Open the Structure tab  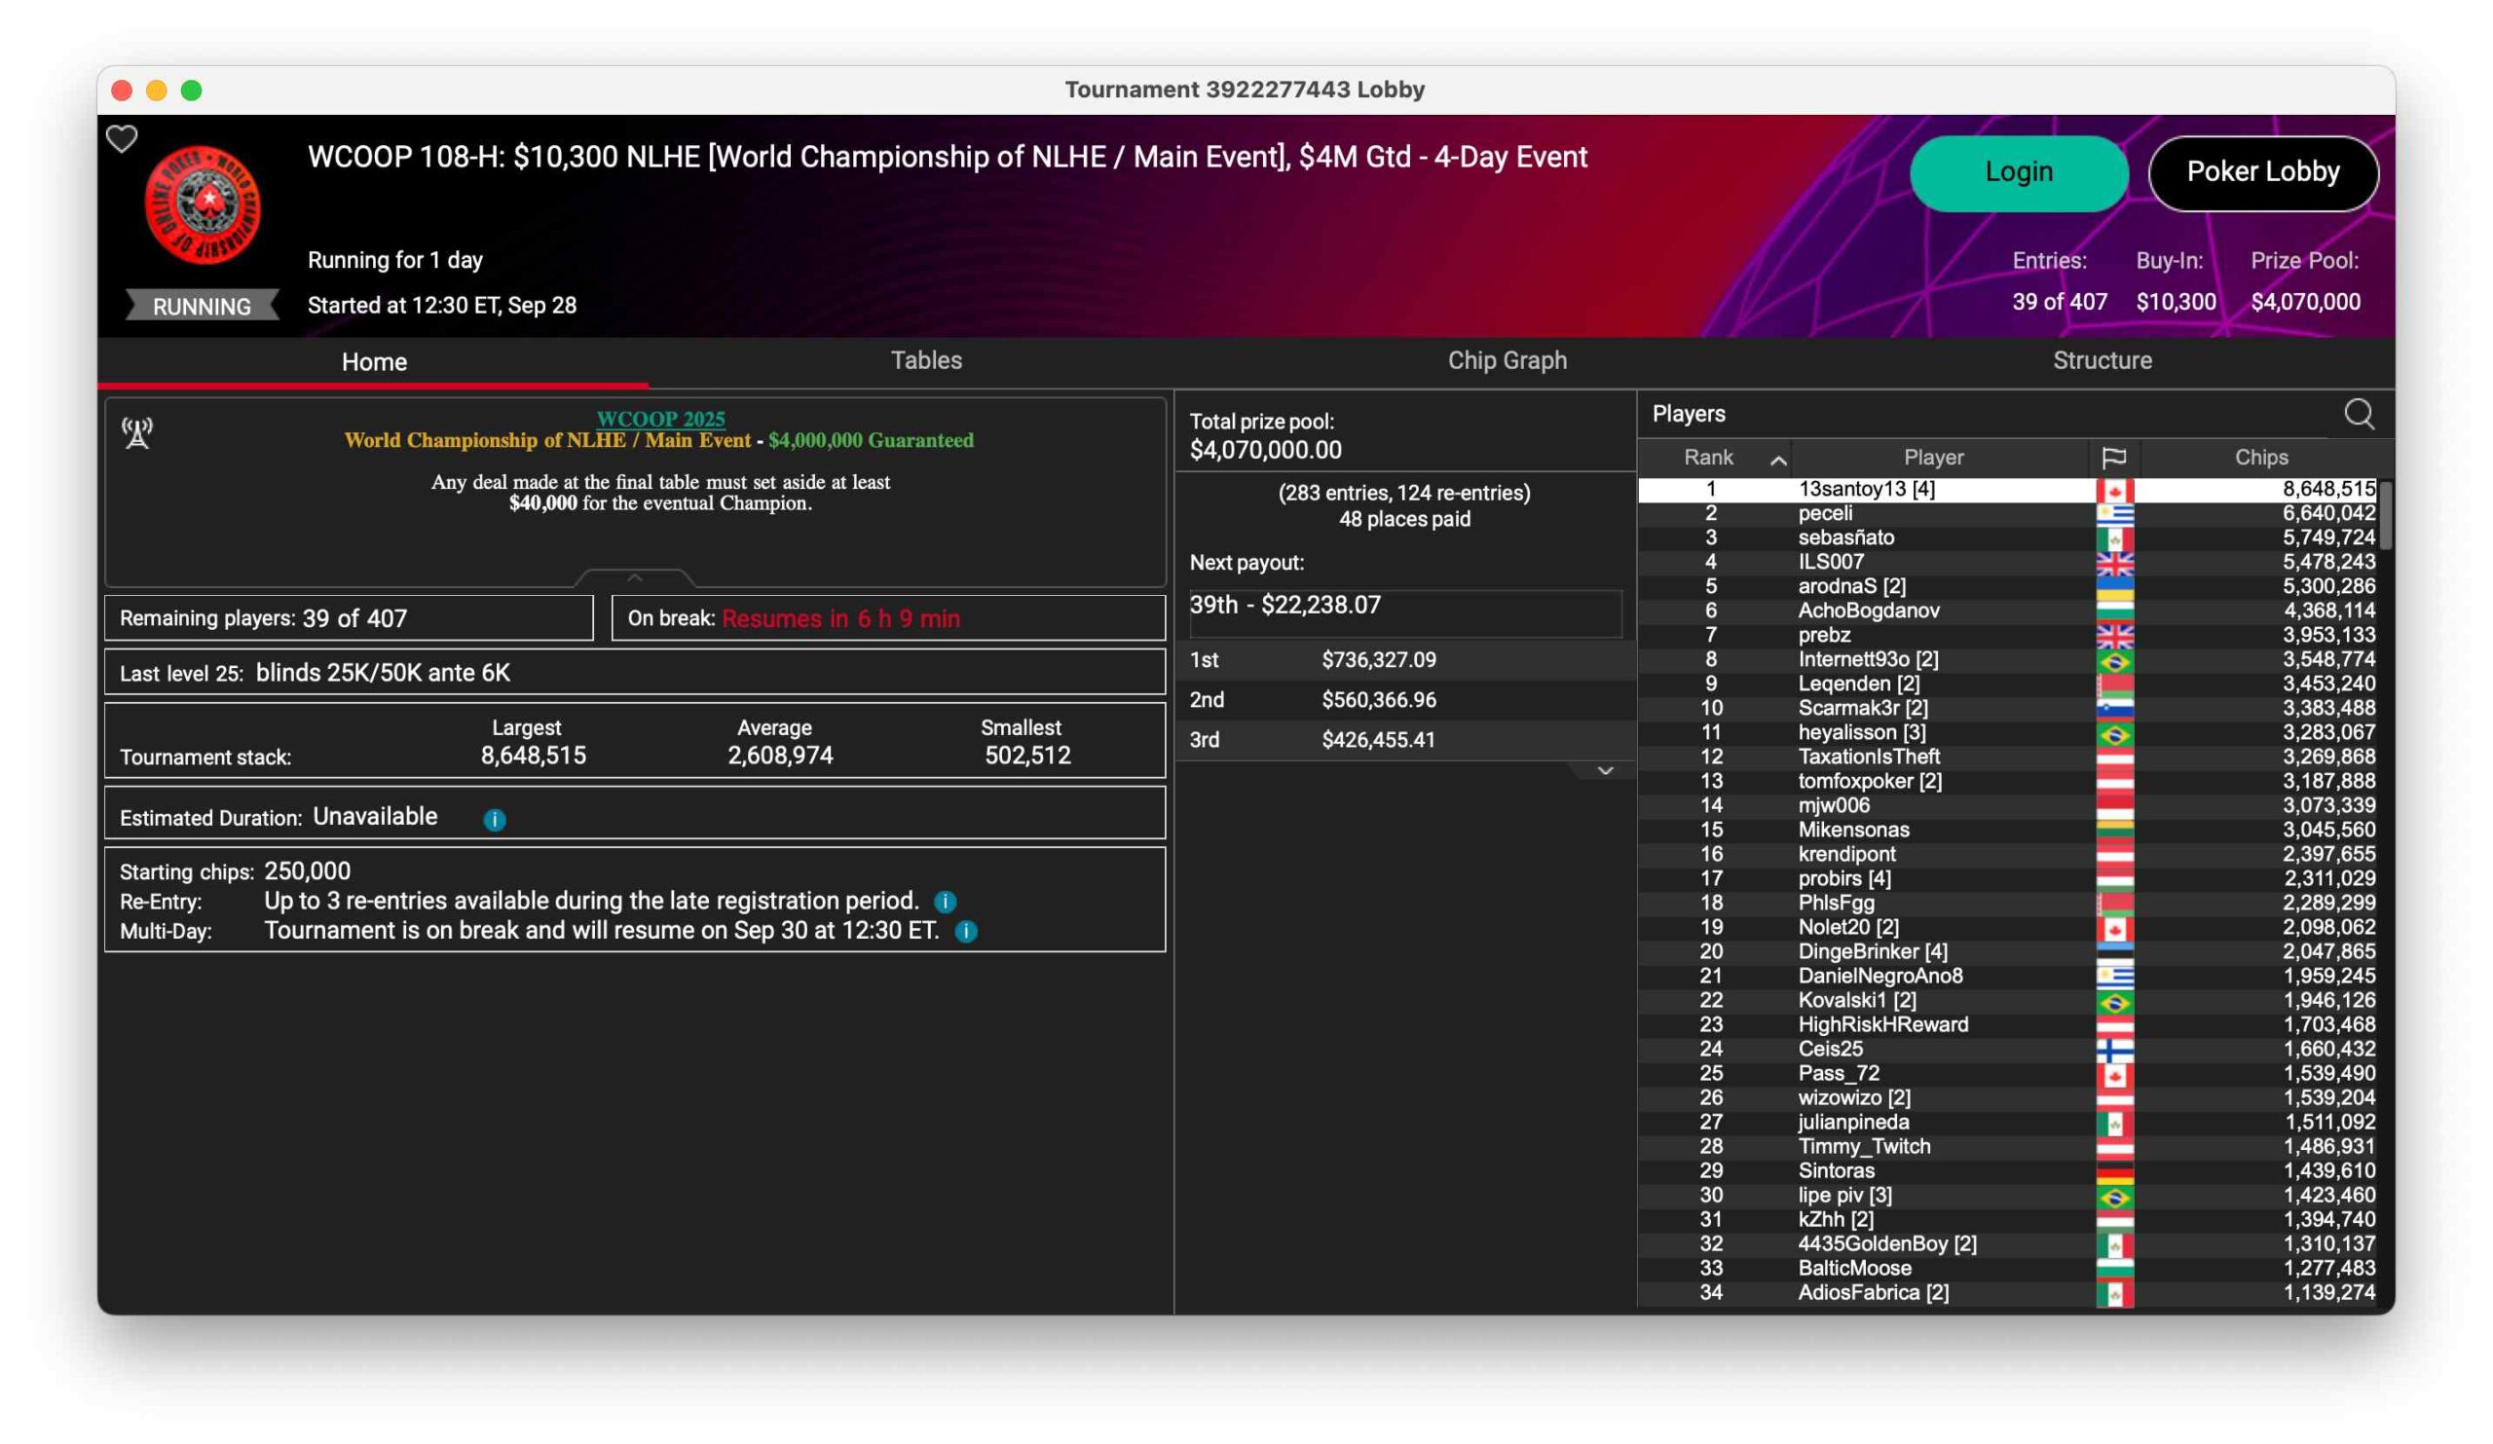pyautogui.click(x=2102, y=360)
